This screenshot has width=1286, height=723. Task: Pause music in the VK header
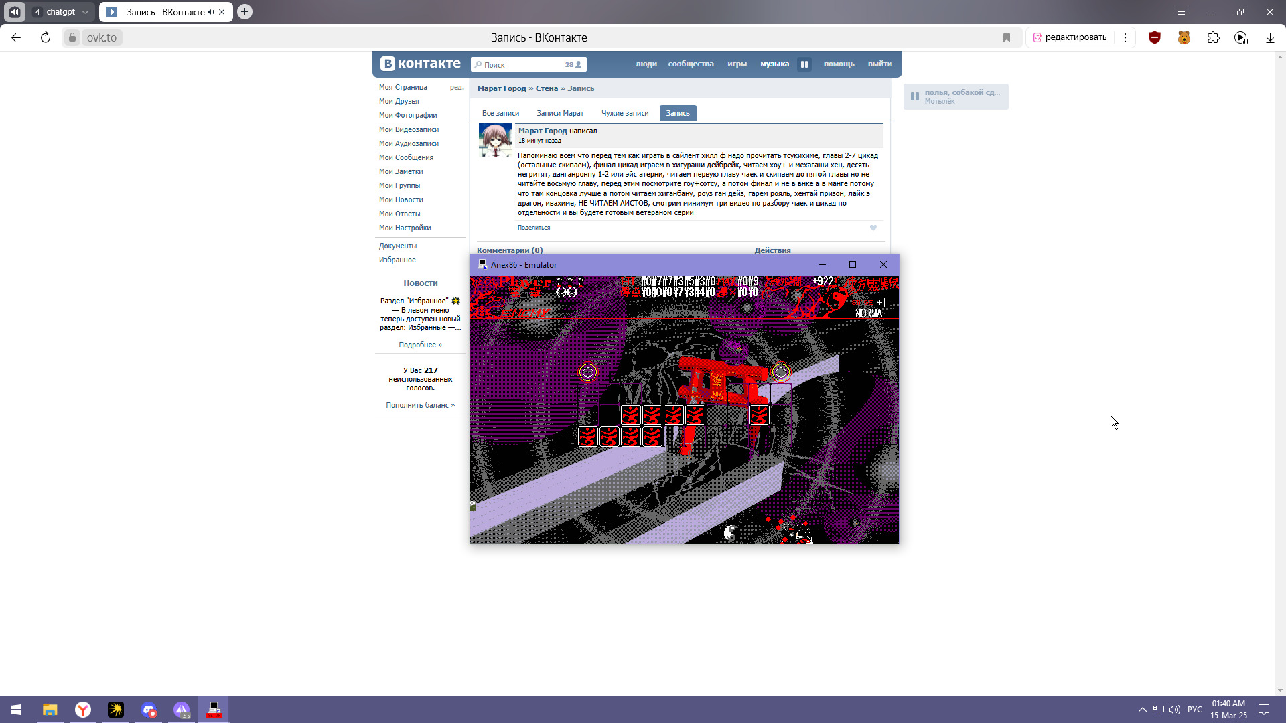804,64
